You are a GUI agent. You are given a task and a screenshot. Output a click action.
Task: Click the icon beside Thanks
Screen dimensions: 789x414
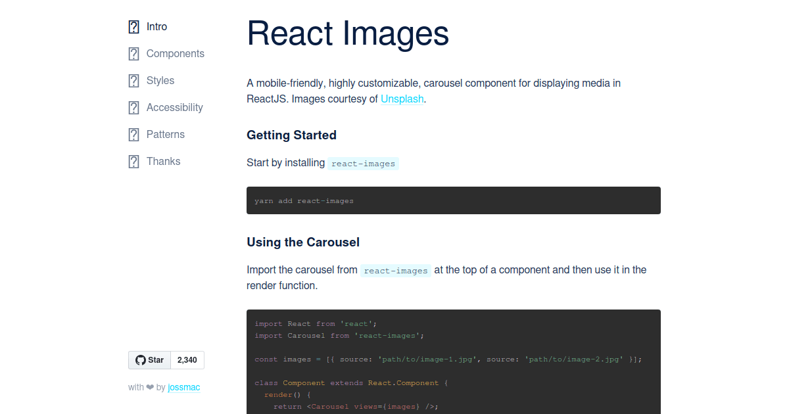coord(133,161)
